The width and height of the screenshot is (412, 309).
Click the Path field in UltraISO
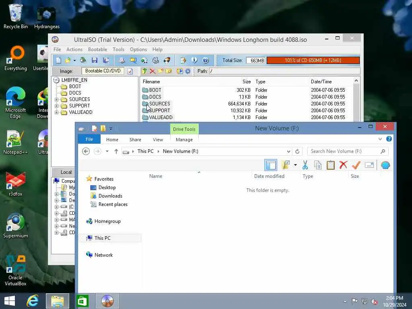click(284, 71)
